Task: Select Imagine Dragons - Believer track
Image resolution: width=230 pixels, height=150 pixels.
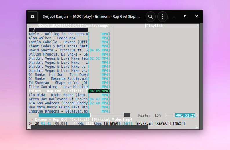Action: pyautogui.click(x=69, y=111)
